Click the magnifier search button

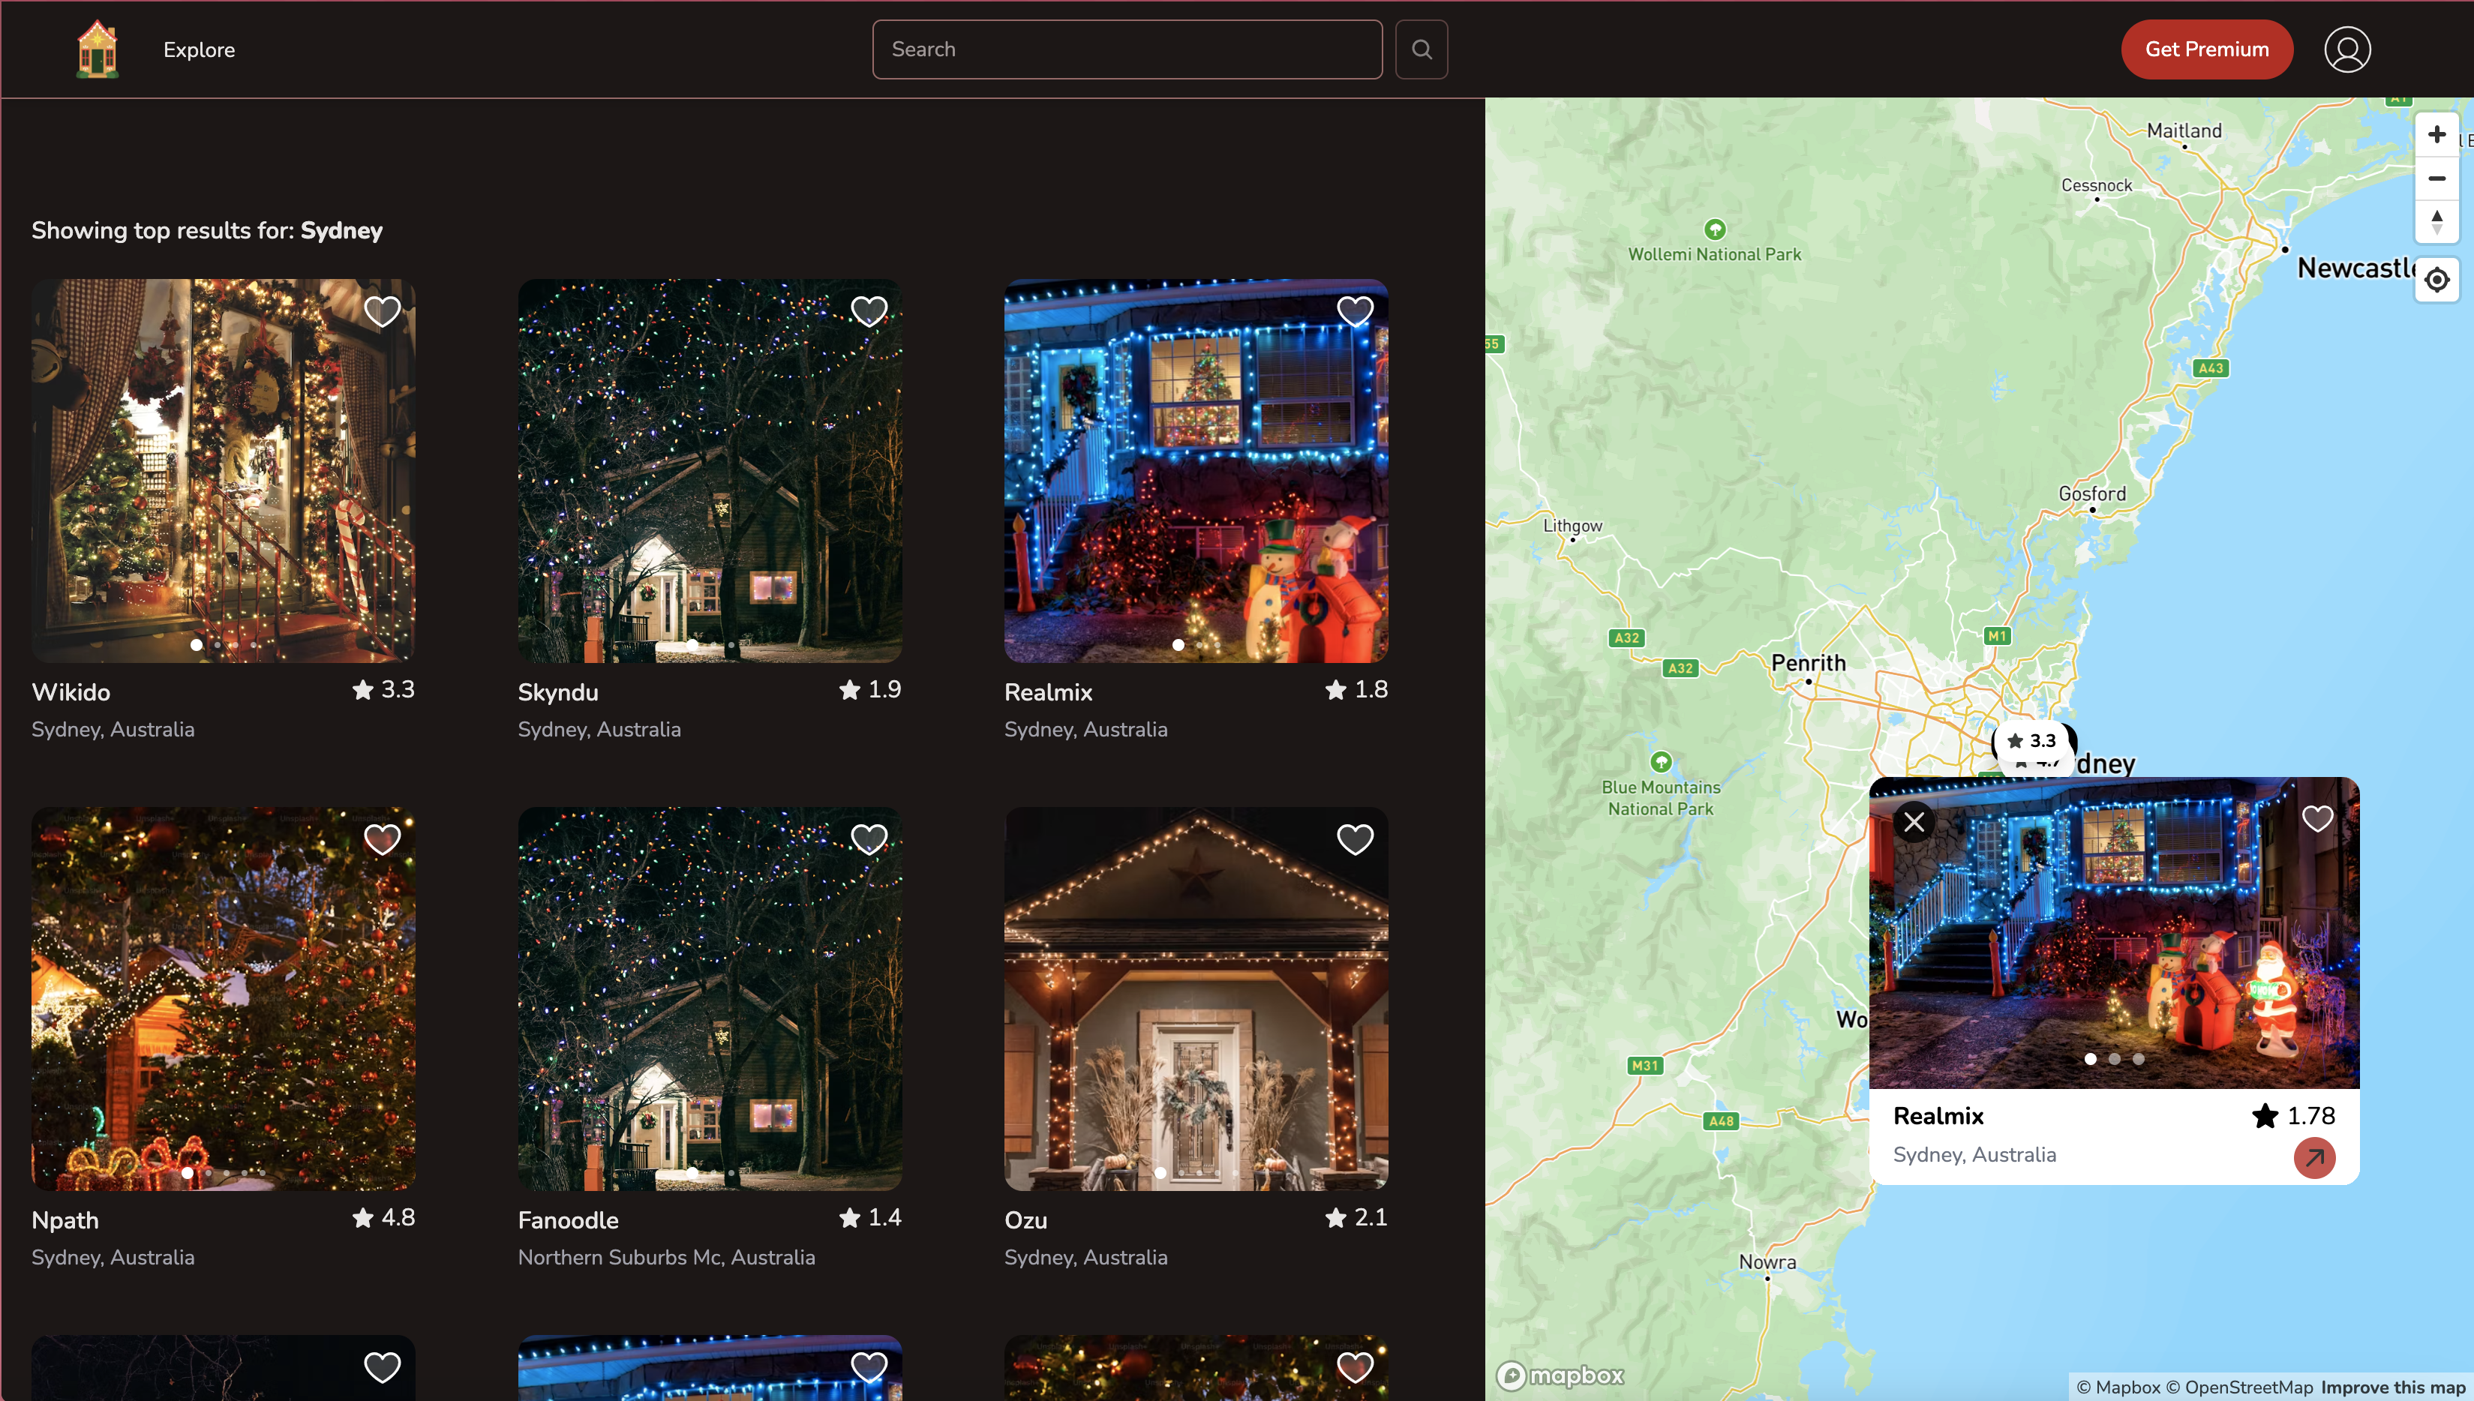click(x=1422, y=49)
